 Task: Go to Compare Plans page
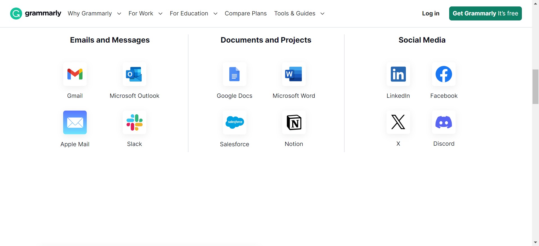point(246,13)
